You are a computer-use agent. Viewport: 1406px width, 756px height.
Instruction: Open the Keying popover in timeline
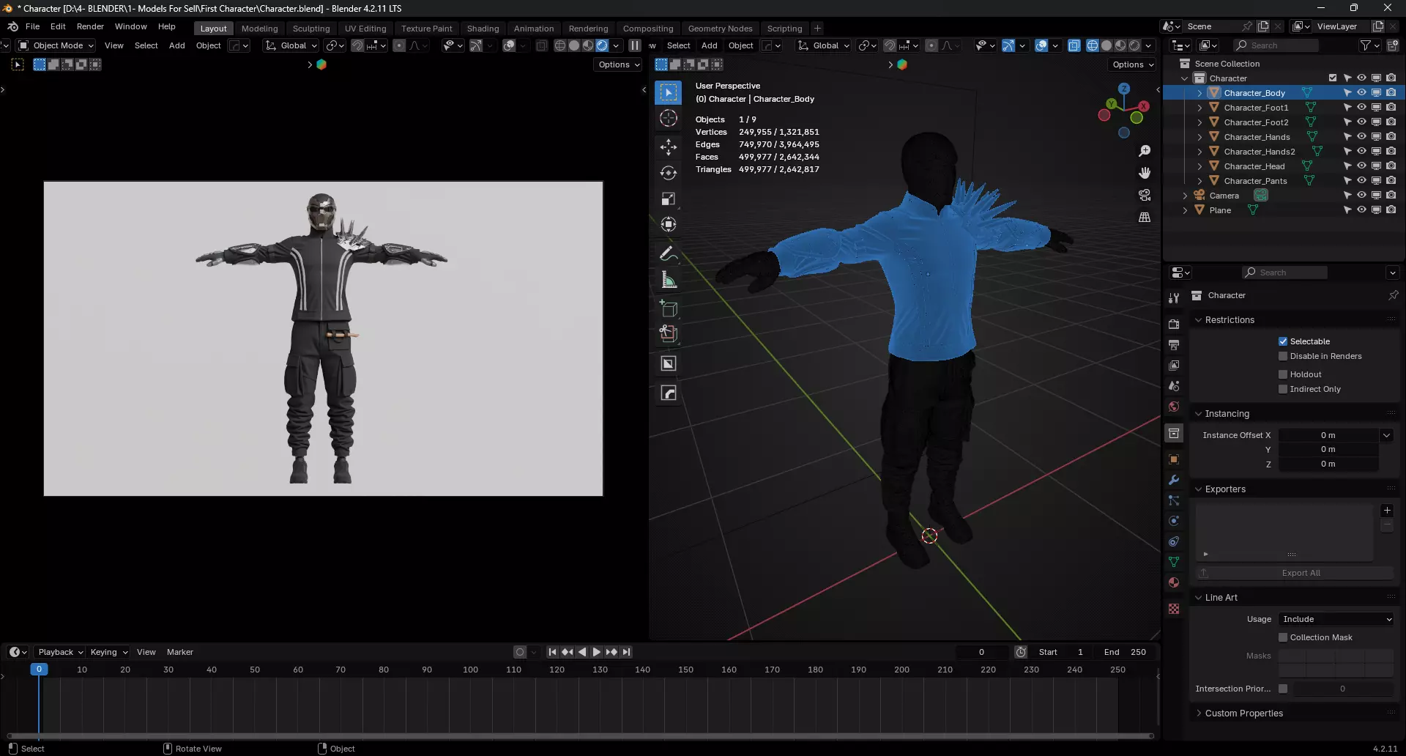(109, 652)
